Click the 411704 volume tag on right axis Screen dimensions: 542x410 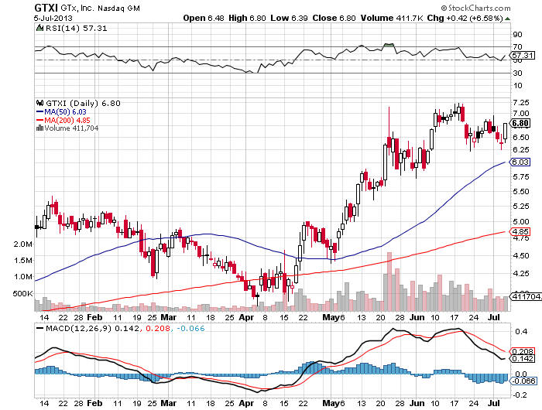point(526,296)
